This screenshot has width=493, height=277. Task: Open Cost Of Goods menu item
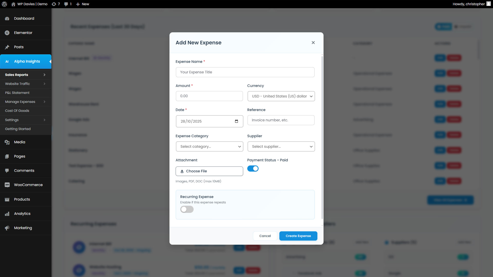point(17,111)
